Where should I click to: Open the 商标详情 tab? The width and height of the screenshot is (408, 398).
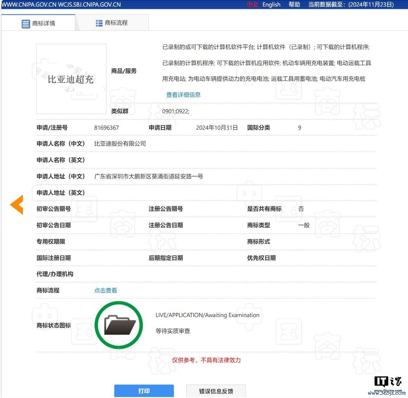38,23
